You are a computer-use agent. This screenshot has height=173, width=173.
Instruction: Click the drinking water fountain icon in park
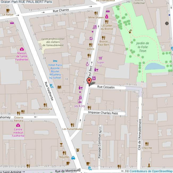tap(130, 31)
